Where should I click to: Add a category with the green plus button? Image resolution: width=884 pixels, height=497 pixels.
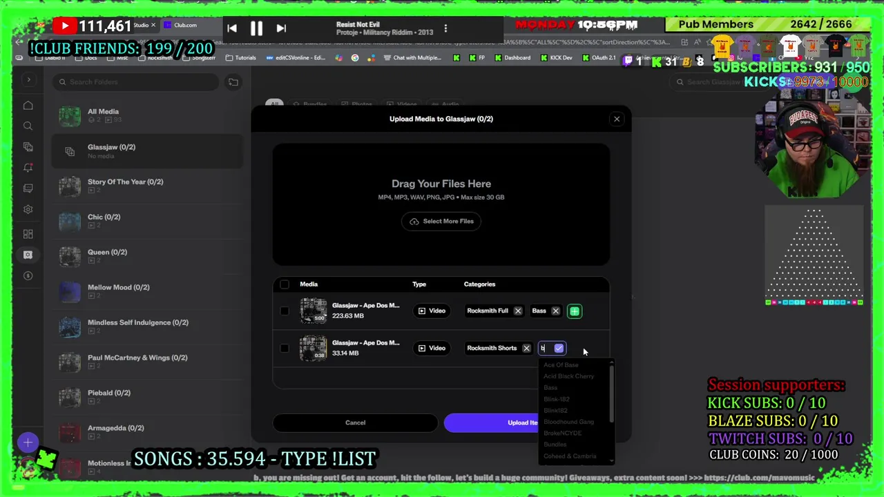pos(575,311)
